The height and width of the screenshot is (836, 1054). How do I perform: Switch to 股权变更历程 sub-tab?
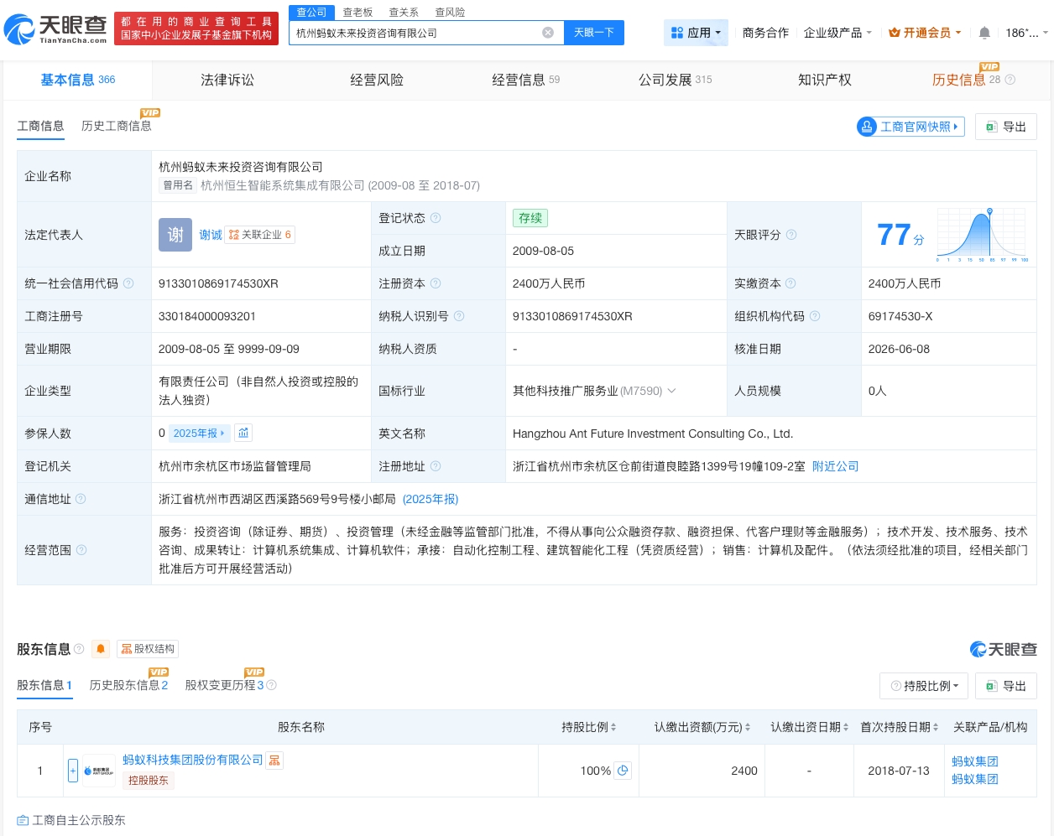[225, 685]
